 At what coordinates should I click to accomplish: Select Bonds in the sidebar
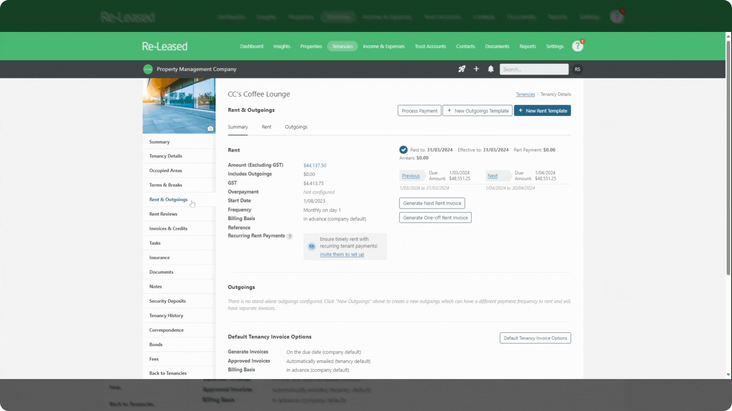[179, 344]
